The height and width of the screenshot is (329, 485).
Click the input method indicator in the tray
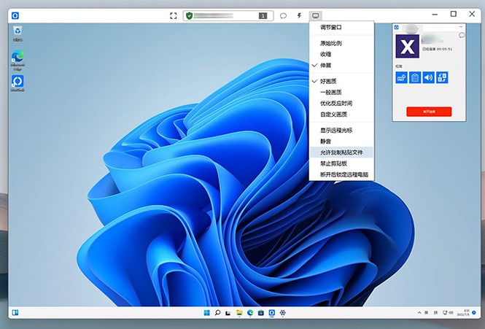click(427, 313)
